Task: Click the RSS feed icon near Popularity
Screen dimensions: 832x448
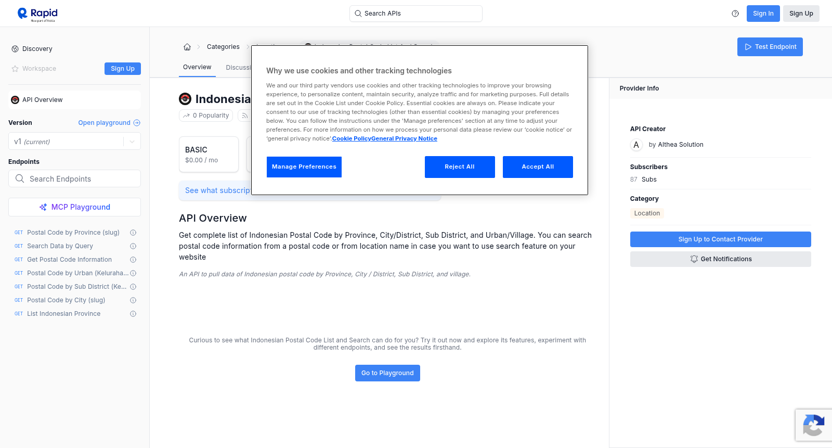Action: (x=244, y=116)
